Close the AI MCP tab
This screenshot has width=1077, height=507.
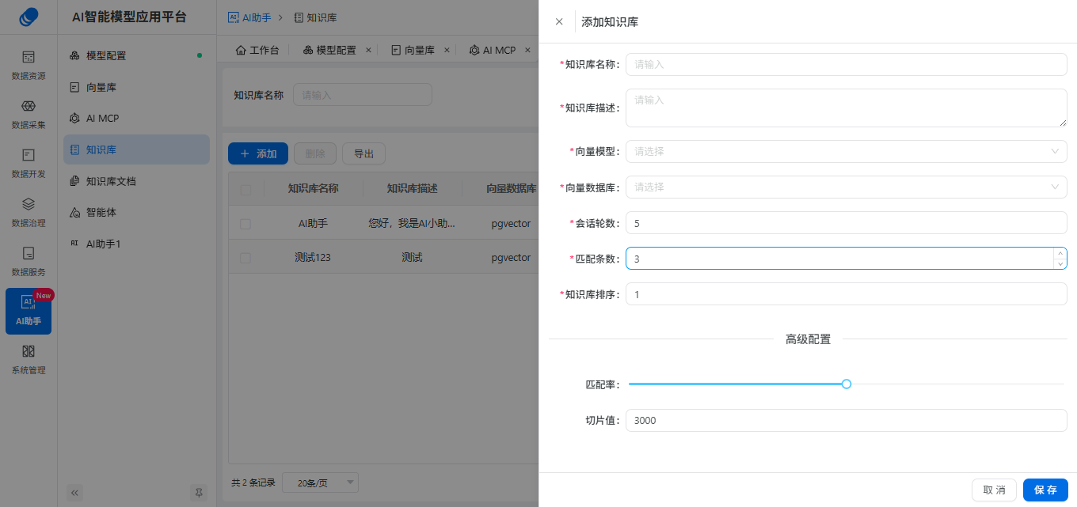tap(527, 50)
